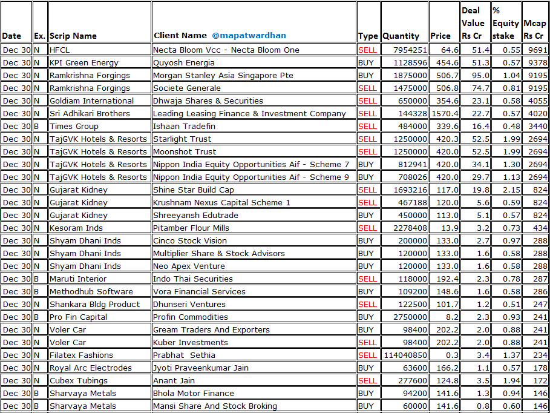
Task: Select Nippon India Equity Opportunities Scheme 7
Action: (x=254, y=164)
